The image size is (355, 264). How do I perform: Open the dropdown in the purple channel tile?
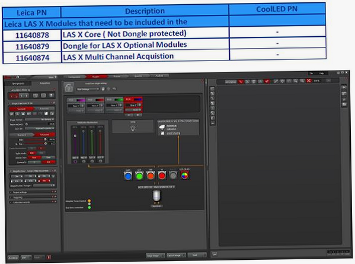76,106
